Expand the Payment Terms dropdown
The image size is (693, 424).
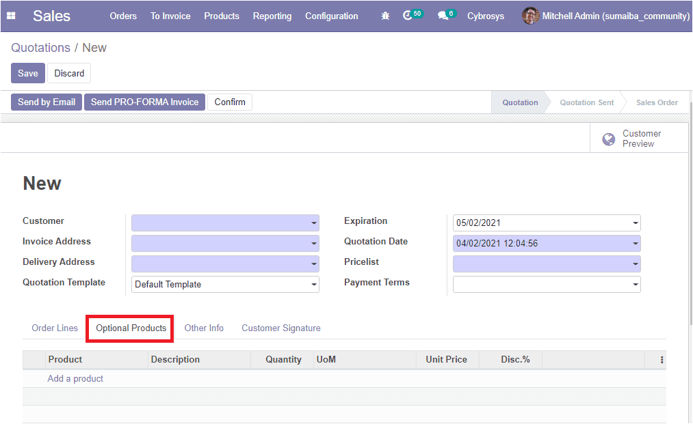(636, 285)
